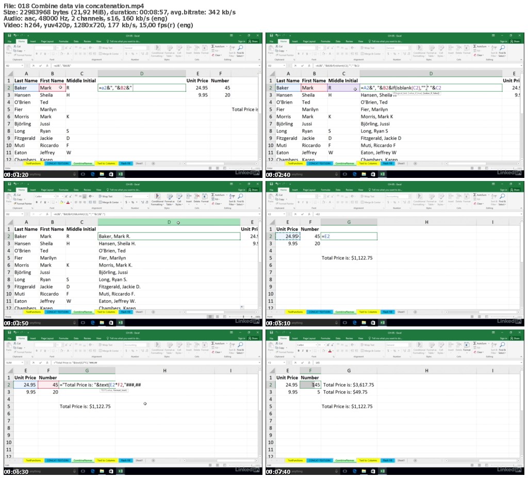This screenshot has height=478, width=528.
Task: Open the 00:07:40 video frame thumbnail
Action: click(x=394, y=402)
